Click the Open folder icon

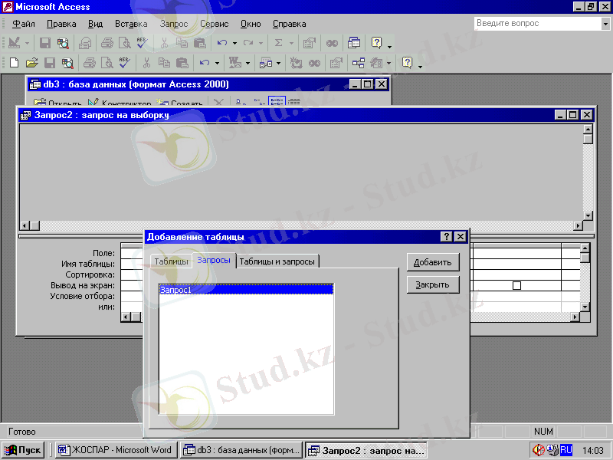pos(31,64)
